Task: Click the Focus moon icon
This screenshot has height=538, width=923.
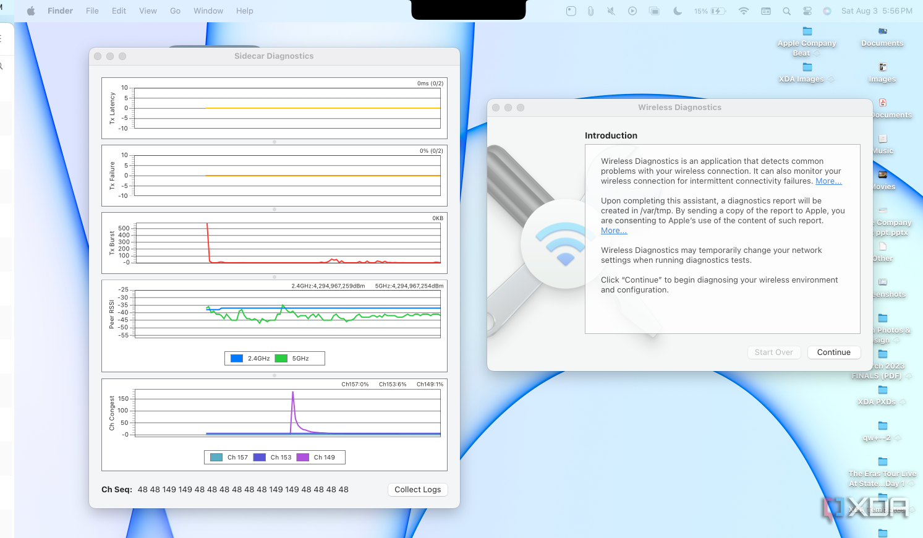Action: pos(678,11)
